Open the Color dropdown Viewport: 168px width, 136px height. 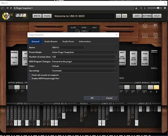point(85,66)
